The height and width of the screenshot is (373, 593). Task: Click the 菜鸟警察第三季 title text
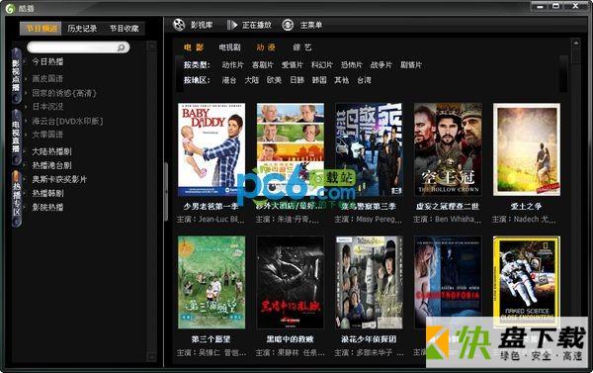point(369,207)
